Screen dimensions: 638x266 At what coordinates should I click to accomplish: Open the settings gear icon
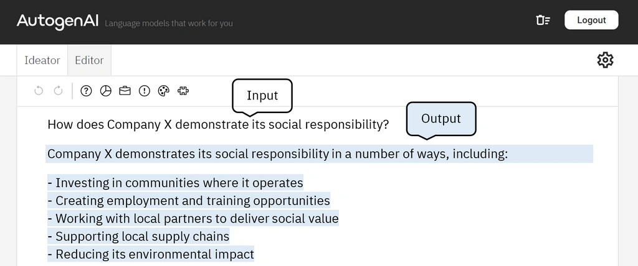point(605,60)
